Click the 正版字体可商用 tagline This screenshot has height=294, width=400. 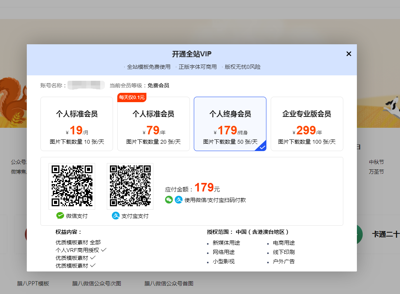click(x=197, y=67)
